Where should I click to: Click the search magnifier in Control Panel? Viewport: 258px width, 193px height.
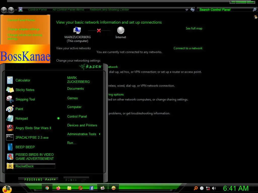(254, 10)
